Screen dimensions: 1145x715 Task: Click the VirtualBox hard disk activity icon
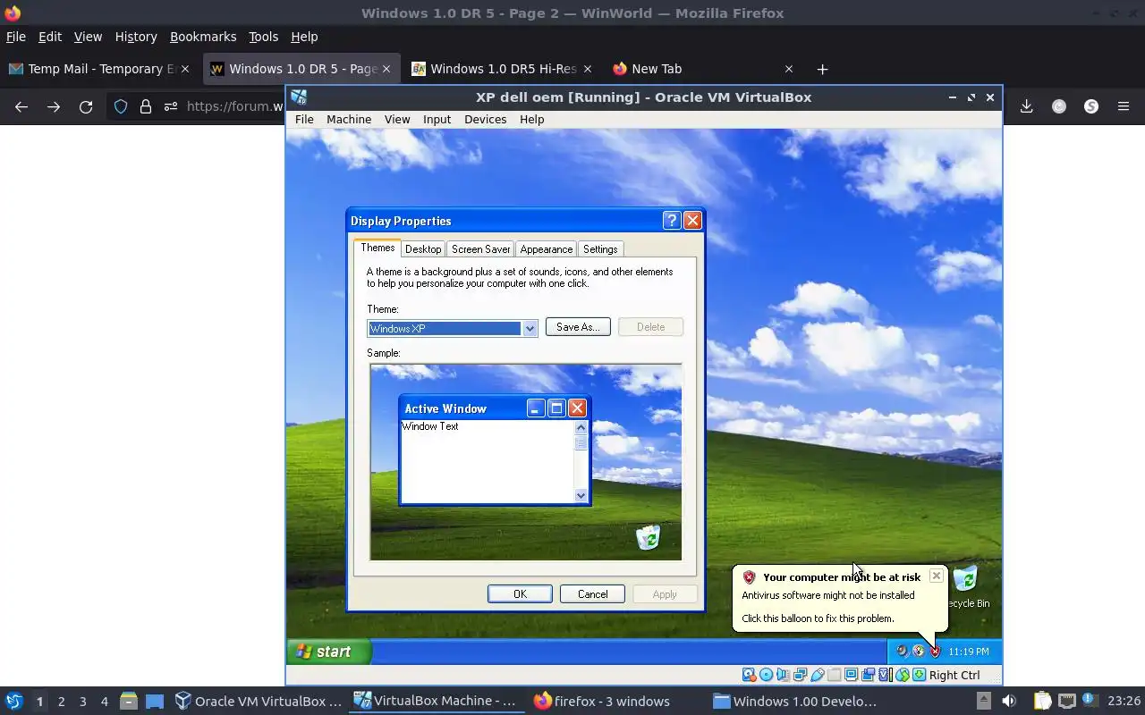pyautogui.click(x=749, y=675)
